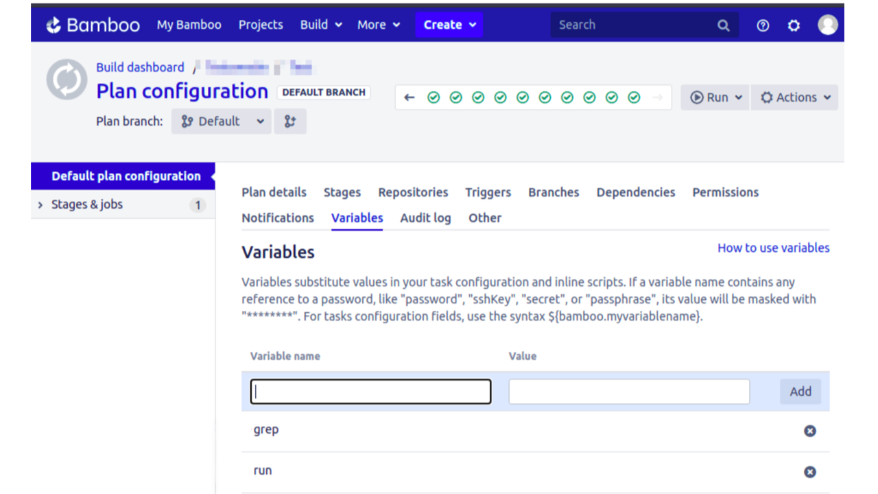The width and height of the screenshot is (878, 494).
Task: Open the administration gear icon
Action: coord(794,25)
